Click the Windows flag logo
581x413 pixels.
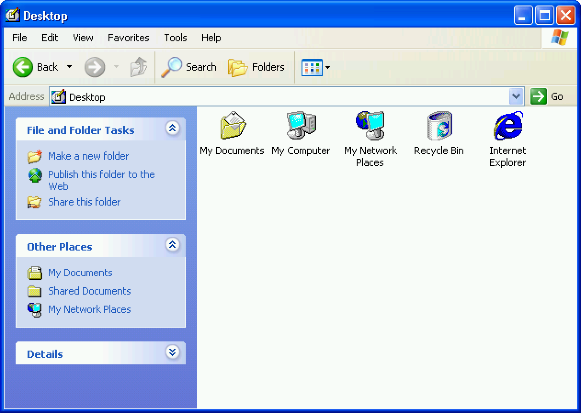(560, 38)
